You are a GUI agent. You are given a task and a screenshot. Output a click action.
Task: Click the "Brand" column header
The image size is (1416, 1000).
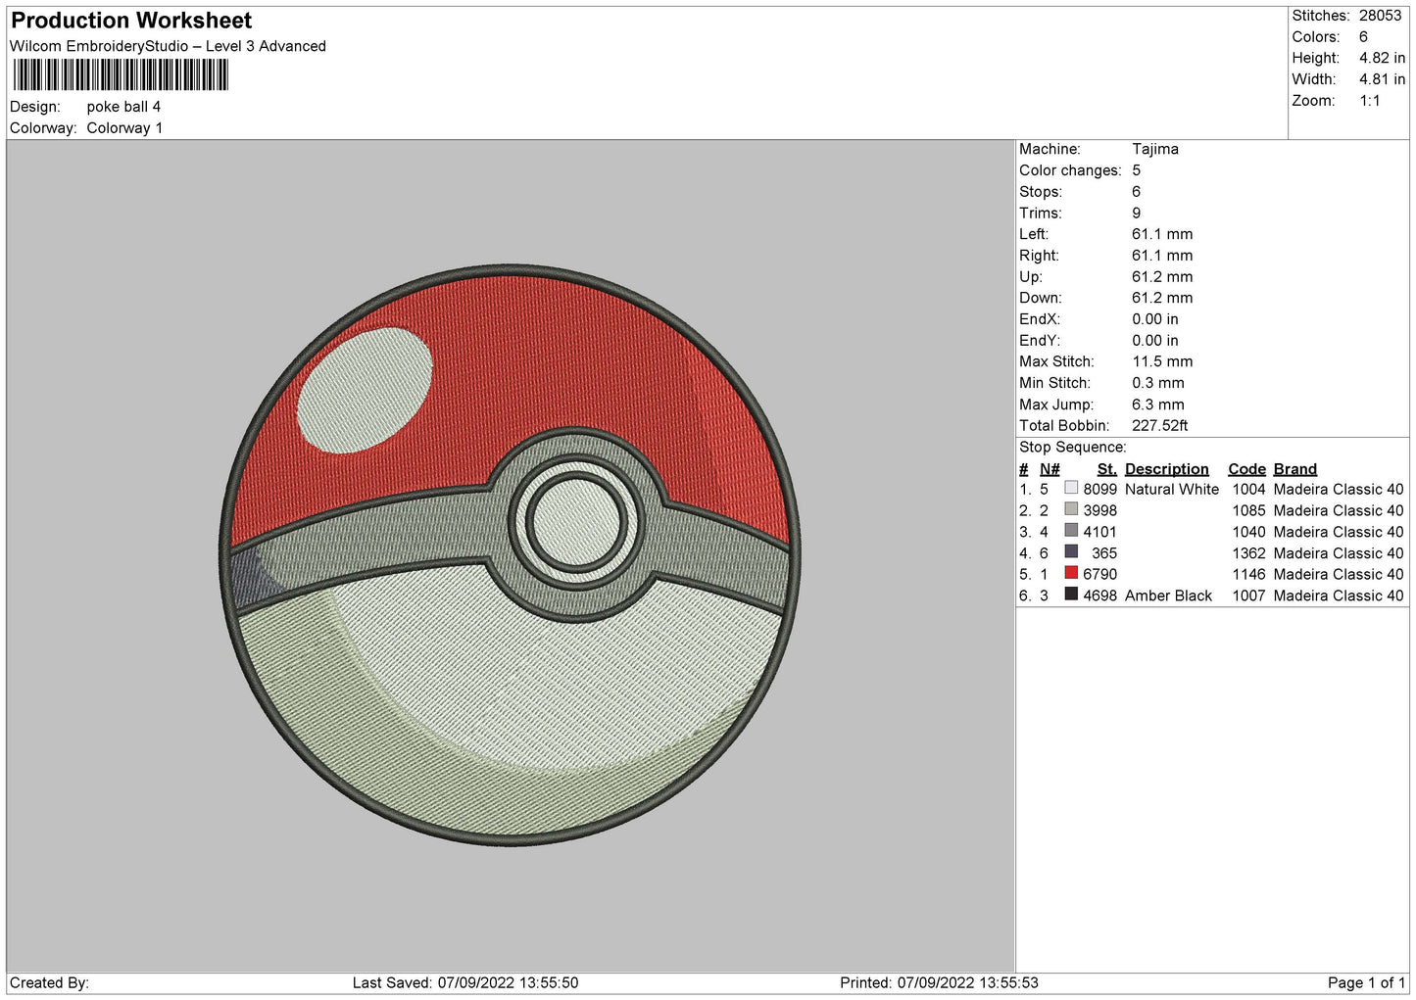tap(1295, 469)
